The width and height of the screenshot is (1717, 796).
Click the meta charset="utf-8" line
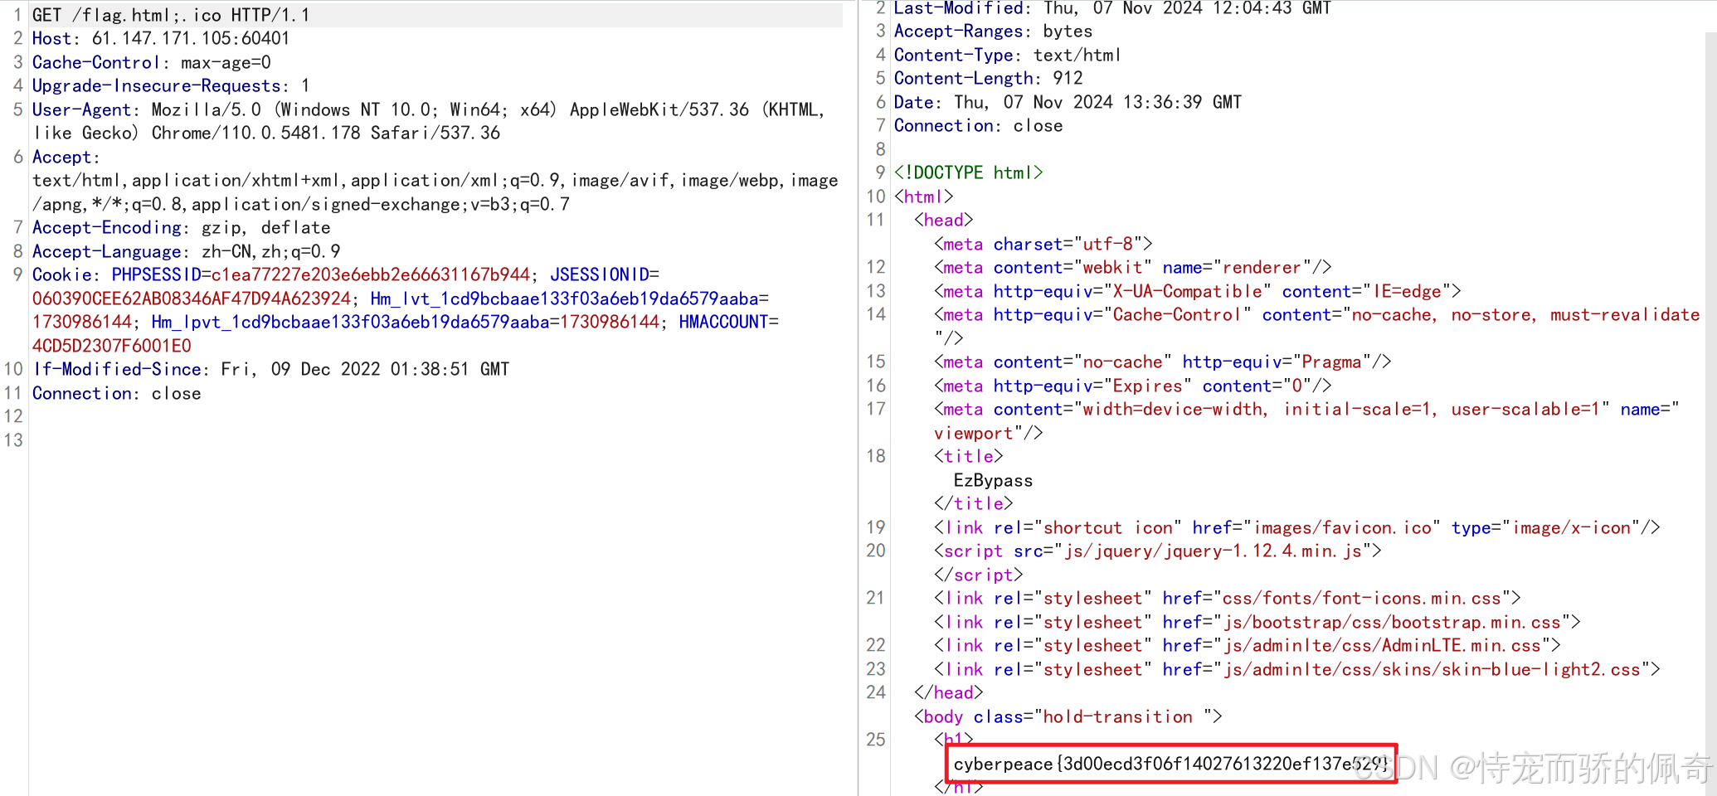click(1043, 244)
